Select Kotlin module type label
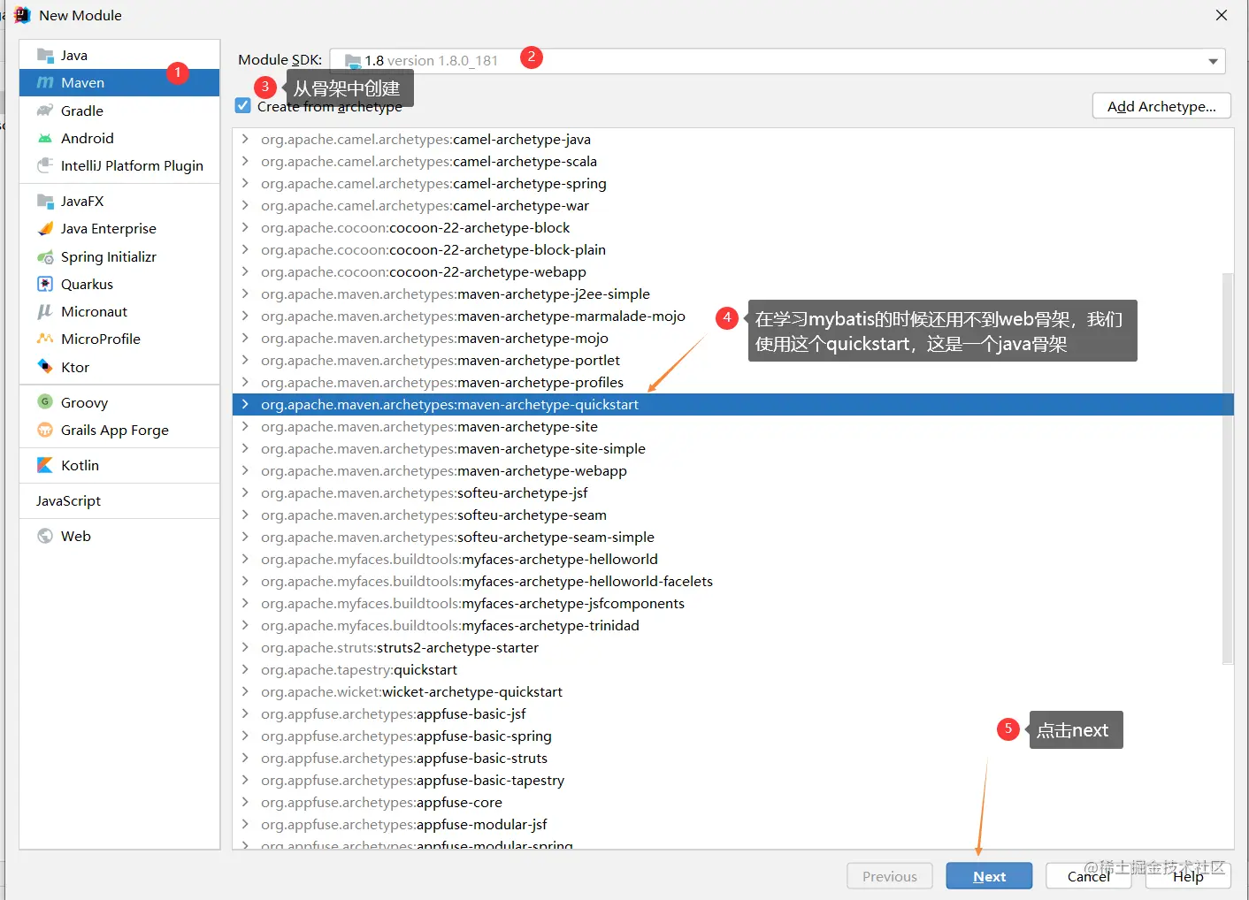 click(80, 465)
